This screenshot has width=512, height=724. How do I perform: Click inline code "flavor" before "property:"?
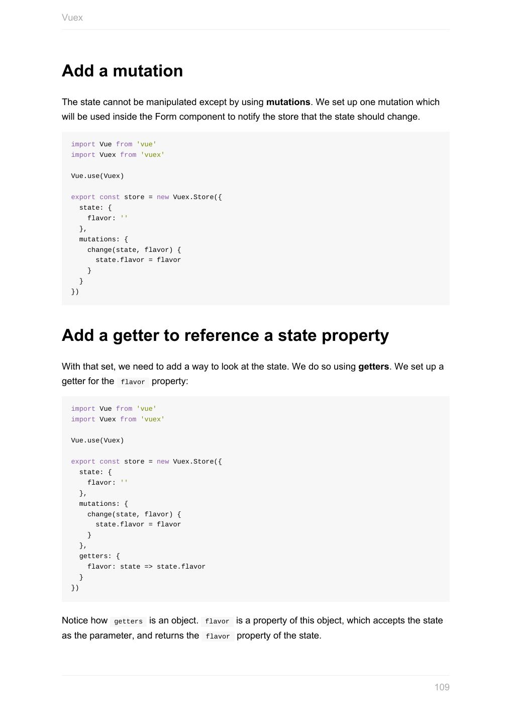point(133,382)
